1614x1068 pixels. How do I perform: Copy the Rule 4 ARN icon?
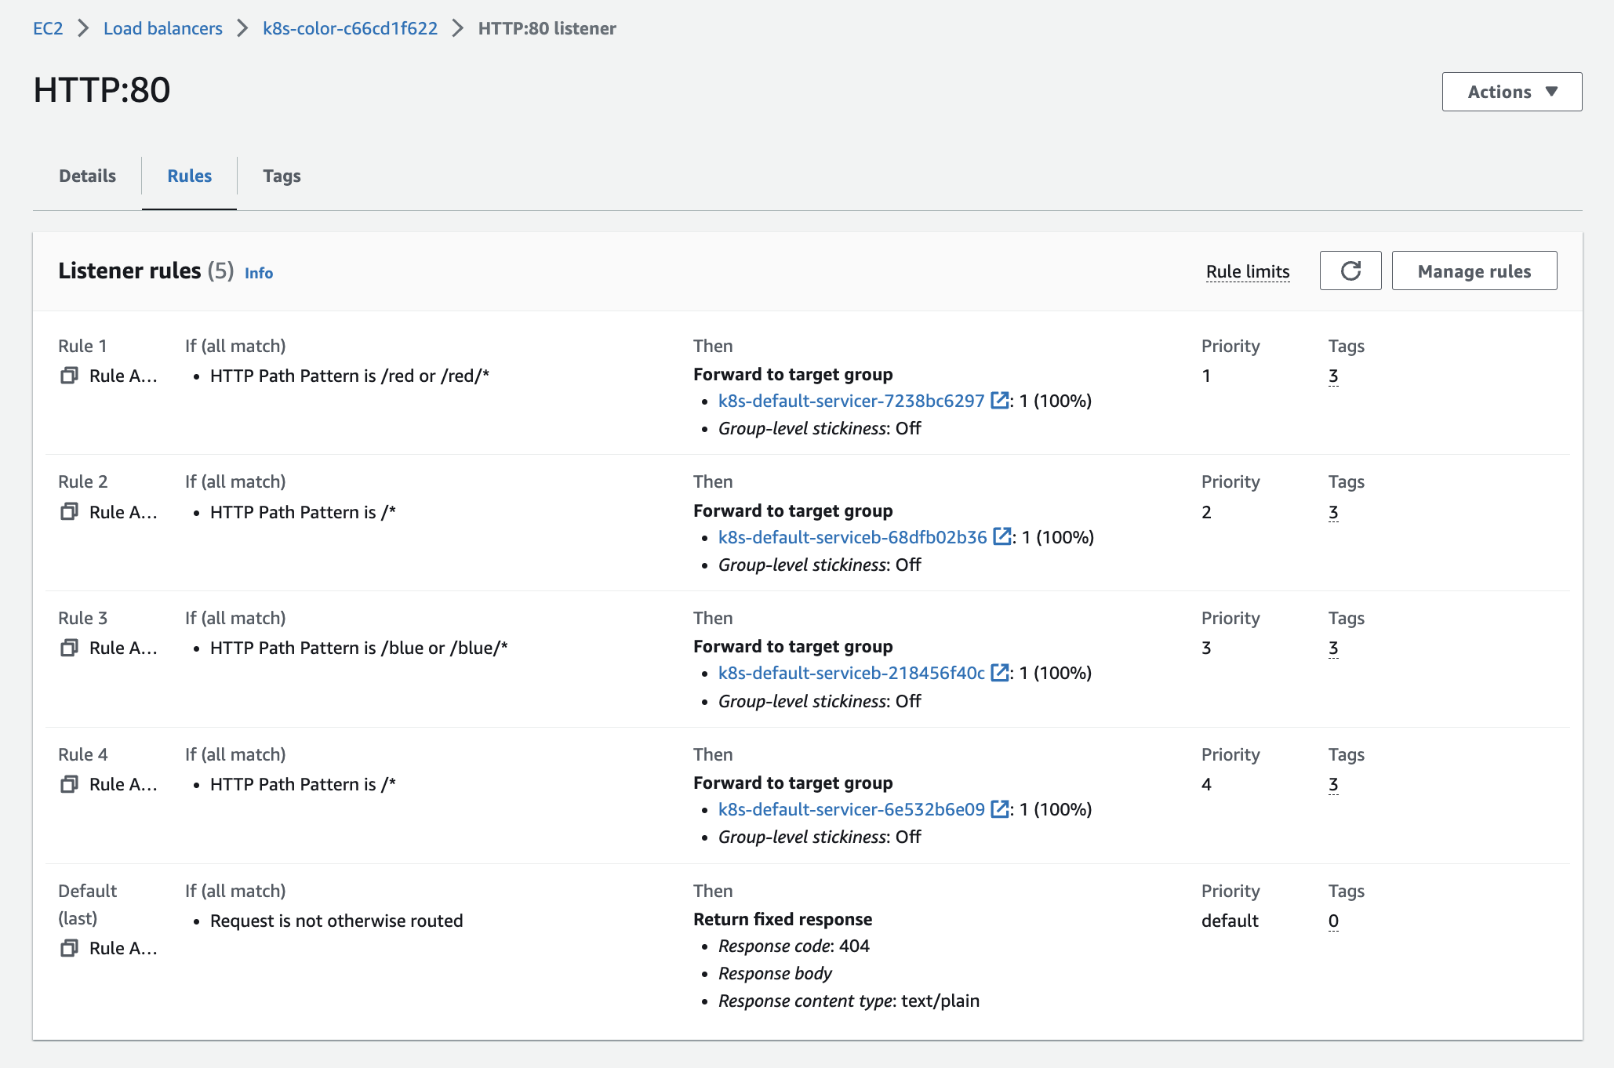coord(69,784)
